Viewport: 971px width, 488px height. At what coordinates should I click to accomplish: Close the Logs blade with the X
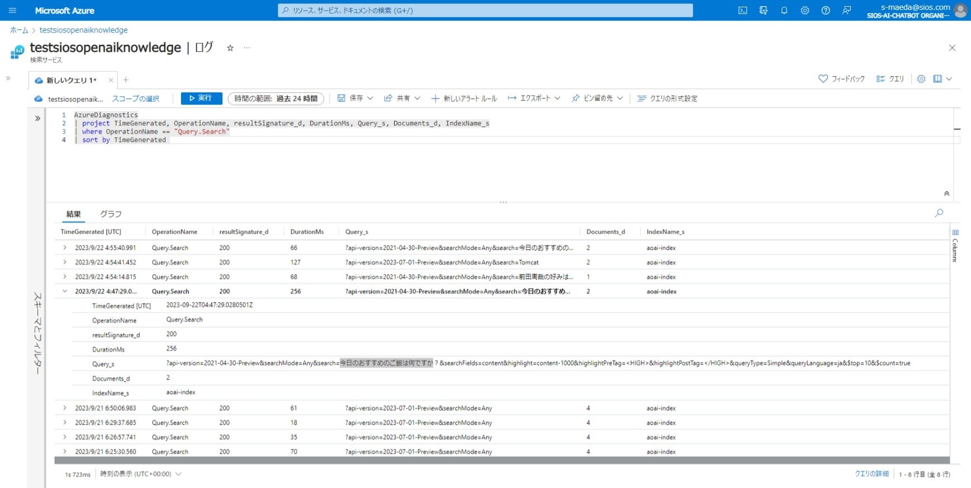pos(952,48)
